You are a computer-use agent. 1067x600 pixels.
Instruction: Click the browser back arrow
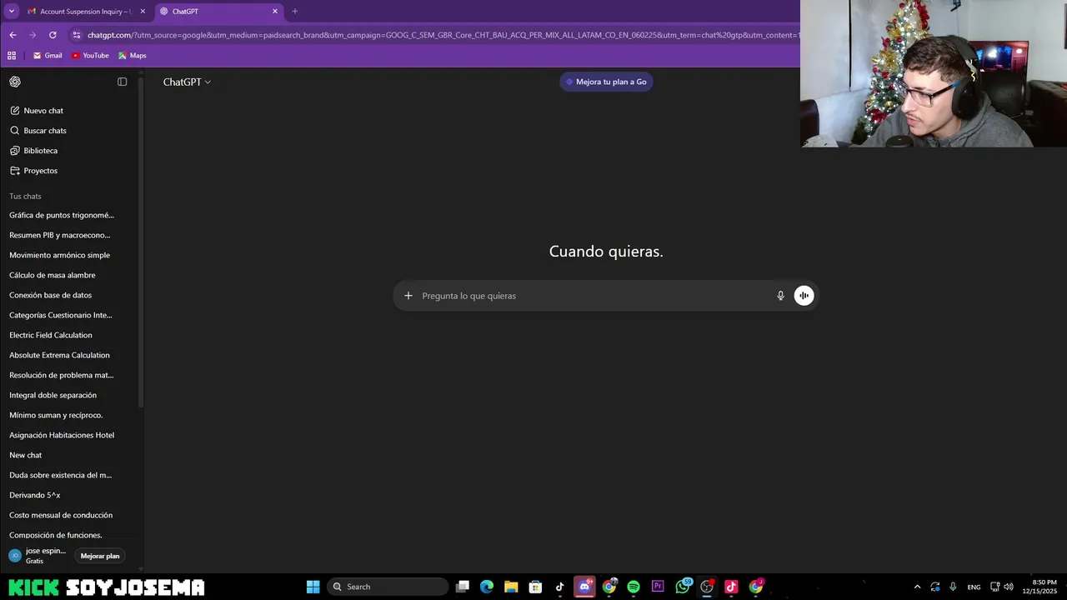click(x=13, y=35)
